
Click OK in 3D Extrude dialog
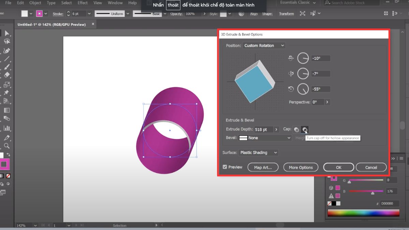[338, 167]
